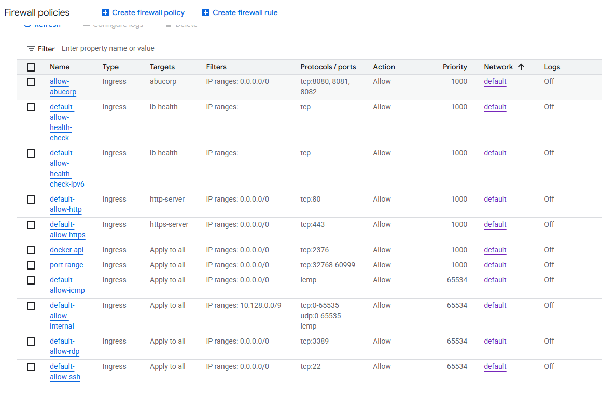Open the default-allow-internal rule link
This screenshot has width=602, height=397.
62,316
